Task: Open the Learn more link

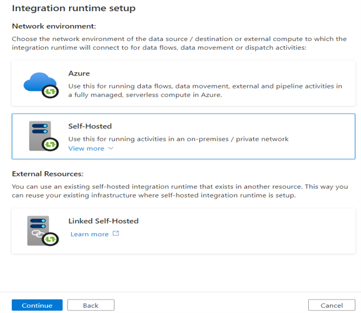Action: pos(89,234)
